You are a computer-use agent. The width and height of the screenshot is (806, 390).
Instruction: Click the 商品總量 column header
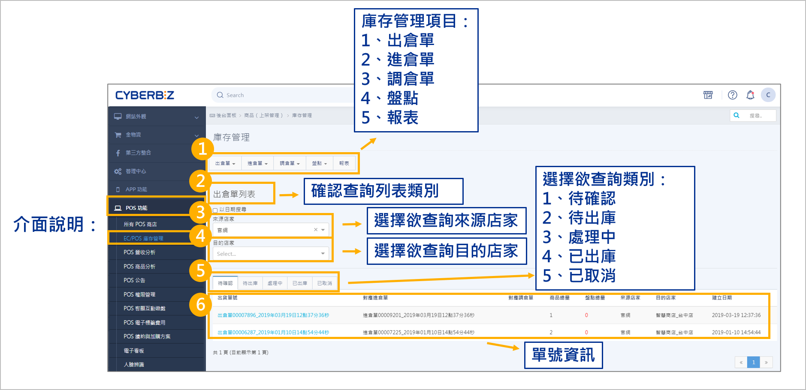tap(560, 298)
